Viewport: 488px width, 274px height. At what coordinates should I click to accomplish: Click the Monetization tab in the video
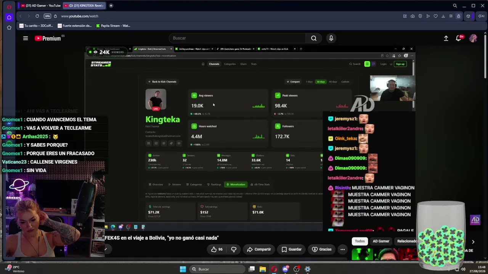click(x=236, y=185)
